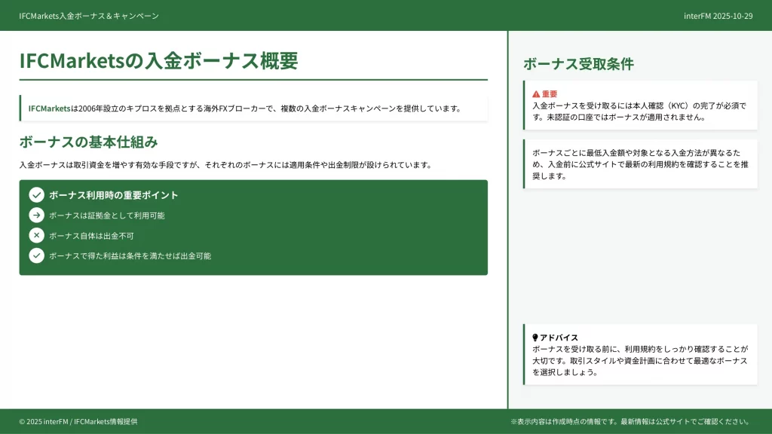Viewport: 772px width, 434px height.
Task: Click the ボーナス利用時の重要ポイント heading text
Action: (x=114, y=195)
